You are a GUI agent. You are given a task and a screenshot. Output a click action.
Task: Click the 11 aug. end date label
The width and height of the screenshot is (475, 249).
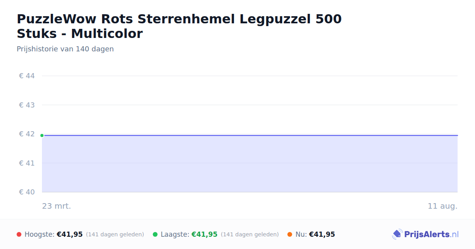[443, 206]
